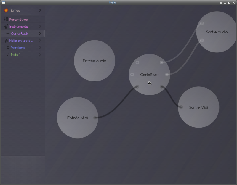Screen dimensions: 237x185
Task: Maximize the Helio window
Action: click(229, 3)
